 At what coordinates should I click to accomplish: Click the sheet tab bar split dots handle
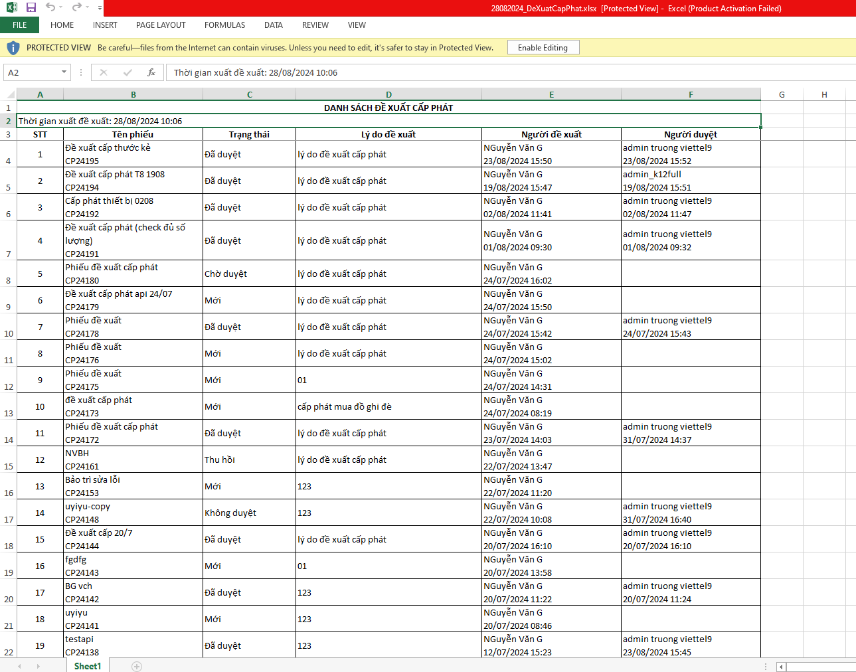pos(766,667)
